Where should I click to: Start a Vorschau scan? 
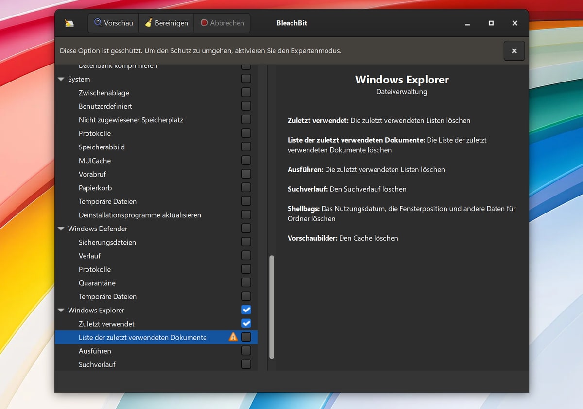coord(113,22)
